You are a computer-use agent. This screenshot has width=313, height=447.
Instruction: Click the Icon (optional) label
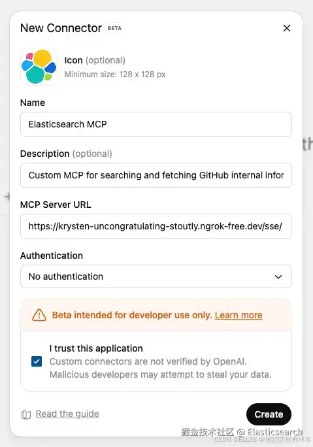(x=95, y=60)
